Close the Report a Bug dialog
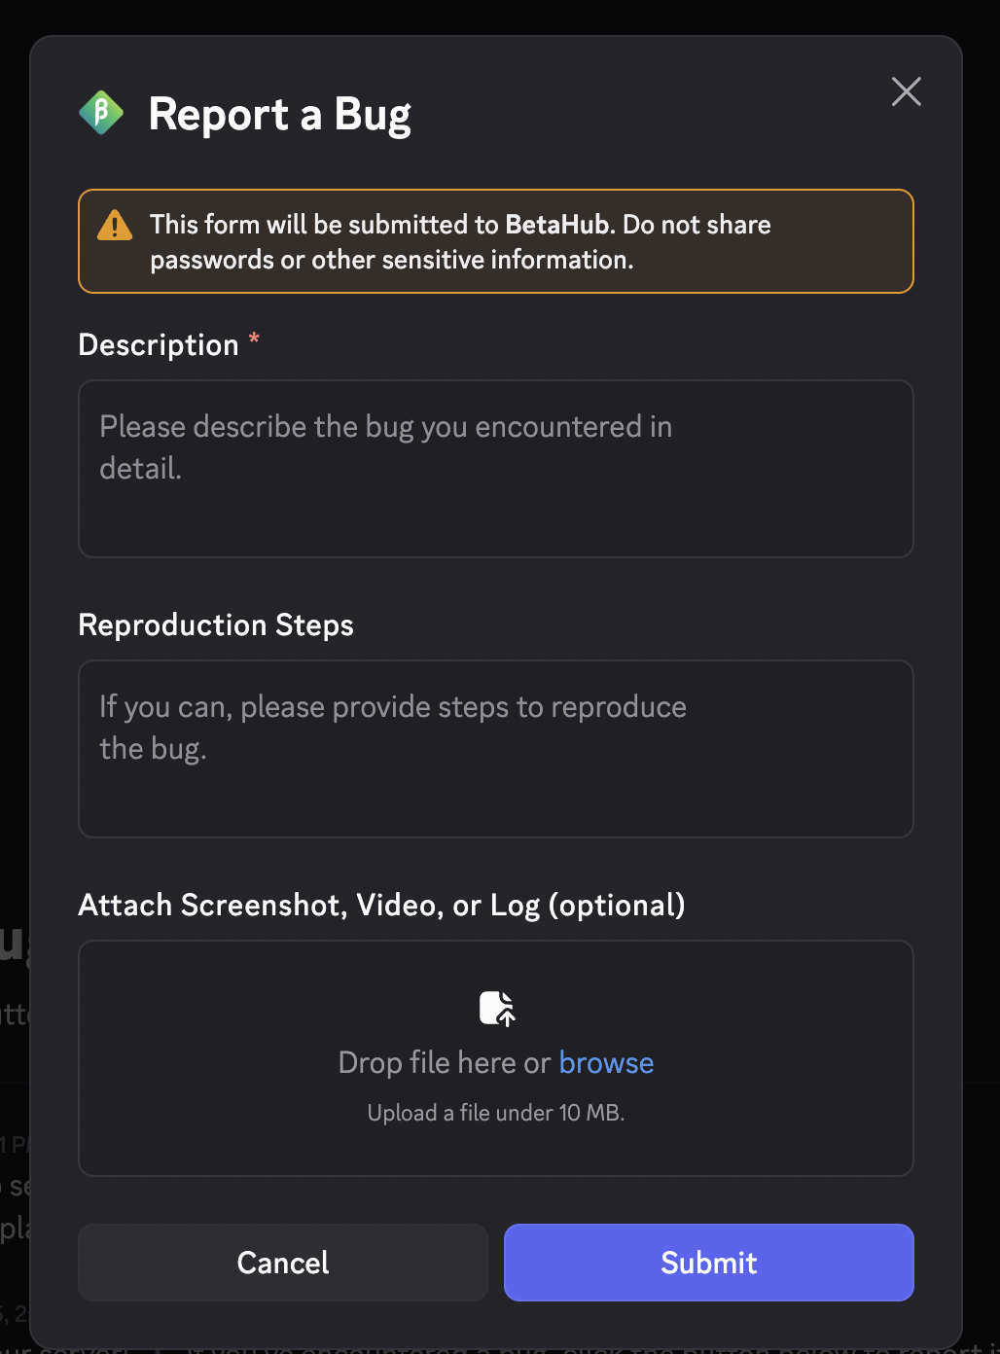 [906, 91]
